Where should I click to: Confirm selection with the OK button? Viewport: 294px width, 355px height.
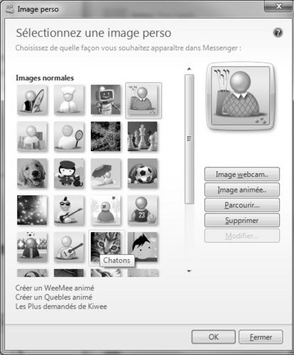coord(214,337)
